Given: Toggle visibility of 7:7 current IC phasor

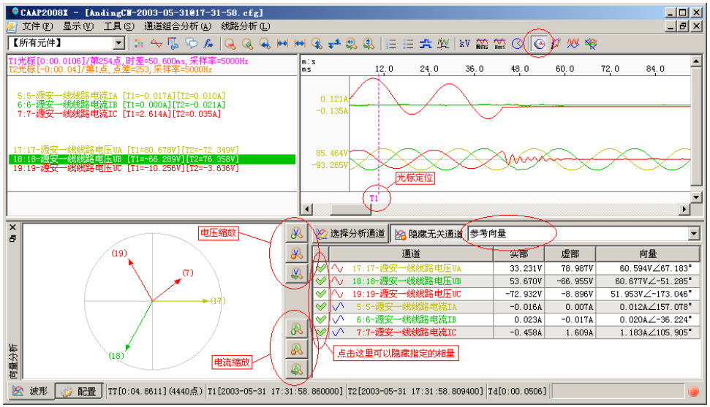Looking at the screenshot, I should (x=320, y=332).
